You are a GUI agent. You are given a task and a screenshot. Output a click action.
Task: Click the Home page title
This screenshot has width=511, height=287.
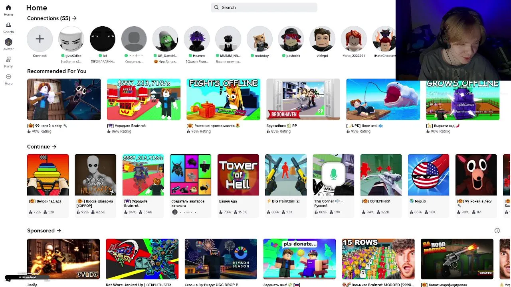[36, 8]
